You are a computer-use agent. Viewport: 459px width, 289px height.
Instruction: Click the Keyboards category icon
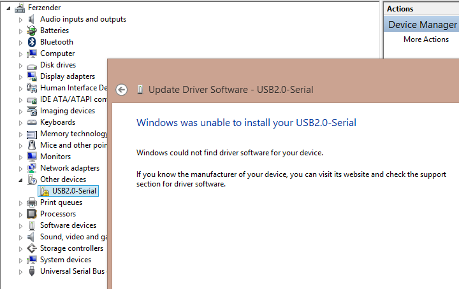click(x=32, y=122)
